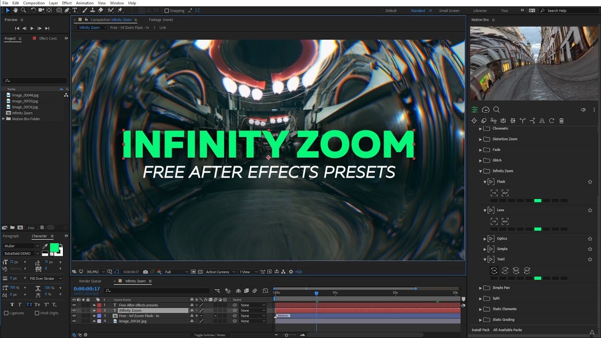
Task: Expand Motion Bro Folder in Project panel
Action: [4, 119]
